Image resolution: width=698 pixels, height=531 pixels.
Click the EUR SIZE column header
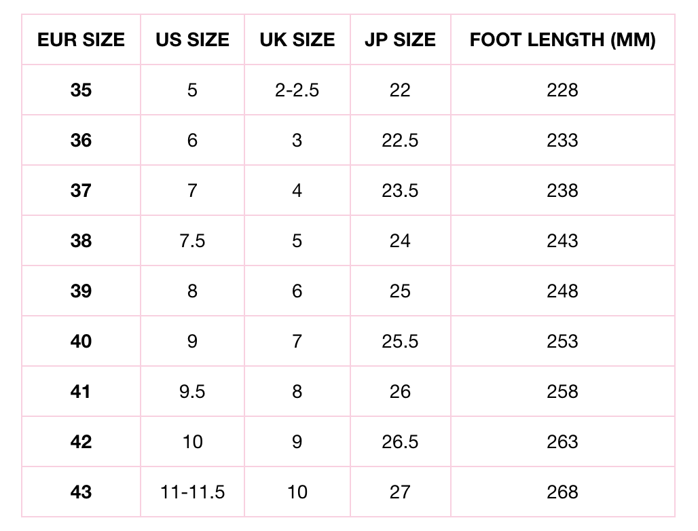[81, 40]
